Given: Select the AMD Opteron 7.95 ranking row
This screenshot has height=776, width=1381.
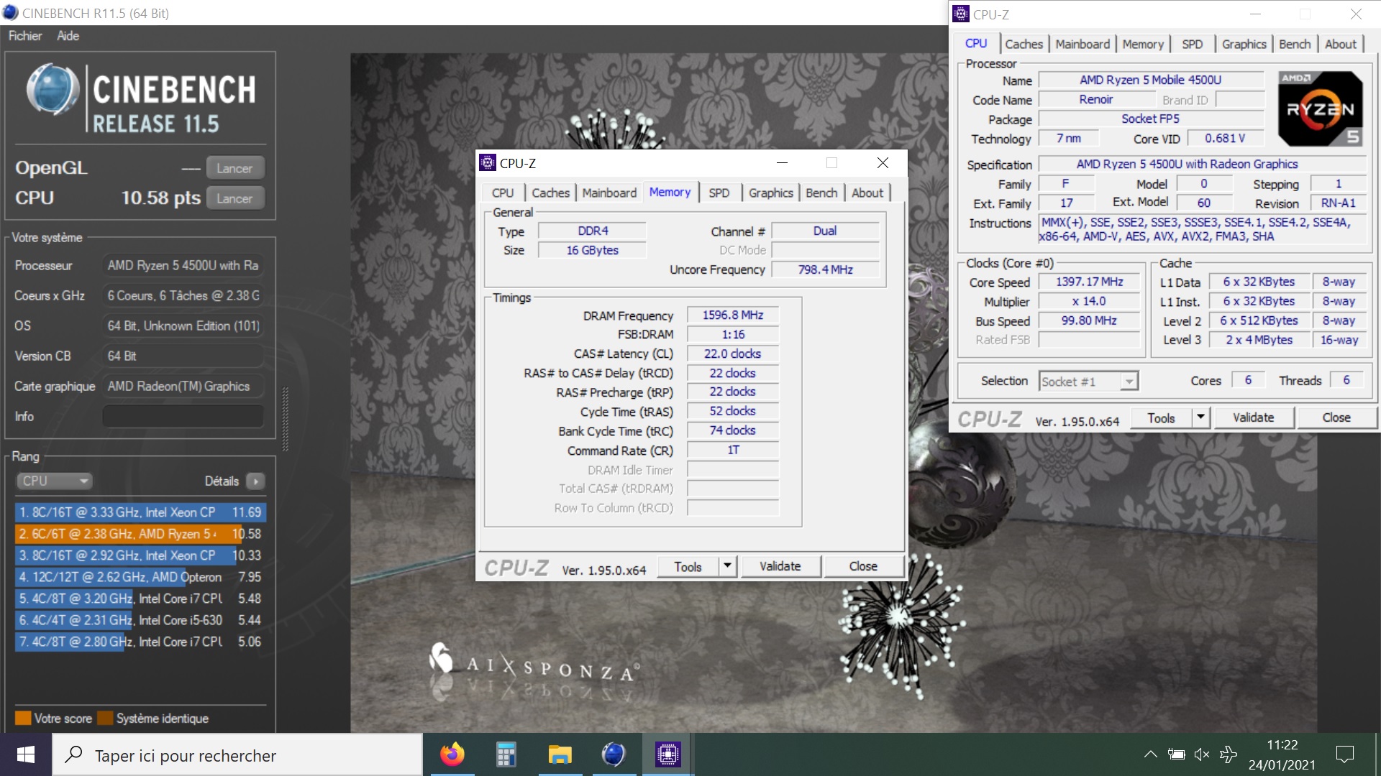Looking at the screenshot, I should (140, 577).
